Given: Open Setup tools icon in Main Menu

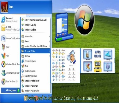Looking at the screenshot, I should (88, 66).
